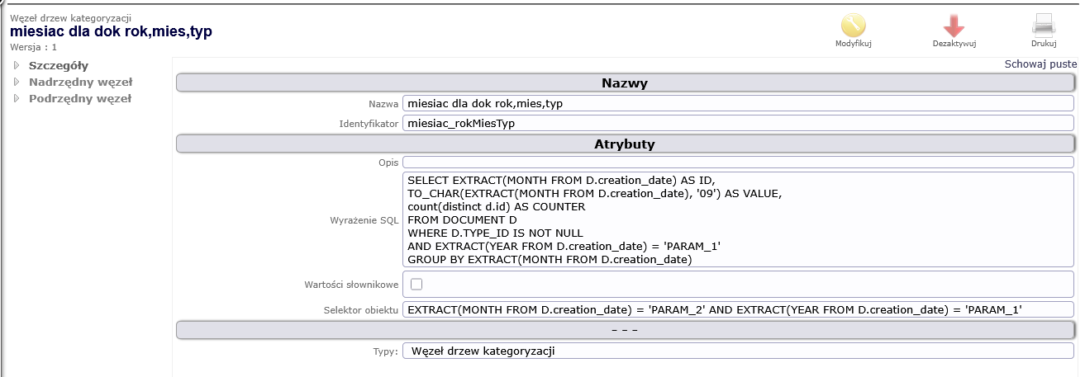Focus the Selektor obiektu field
The width and height of the screenshot is (1085, 377).
pyautogui.click(x=737, y=309)
